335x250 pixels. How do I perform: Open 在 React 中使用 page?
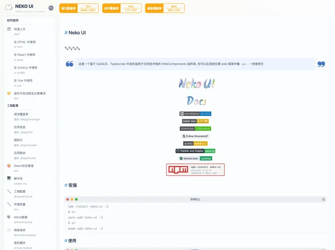coord(30,57)
